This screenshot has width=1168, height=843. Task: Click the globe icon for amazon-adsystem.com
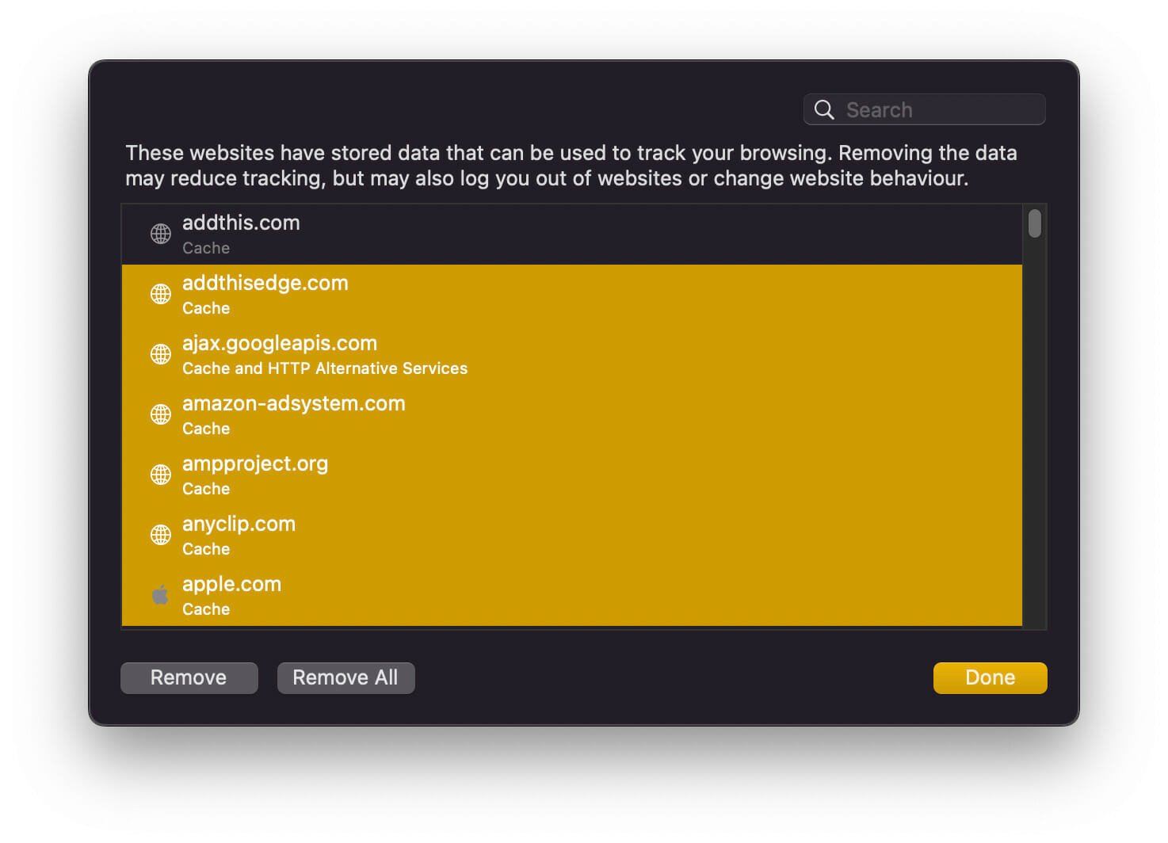[161, 414]
